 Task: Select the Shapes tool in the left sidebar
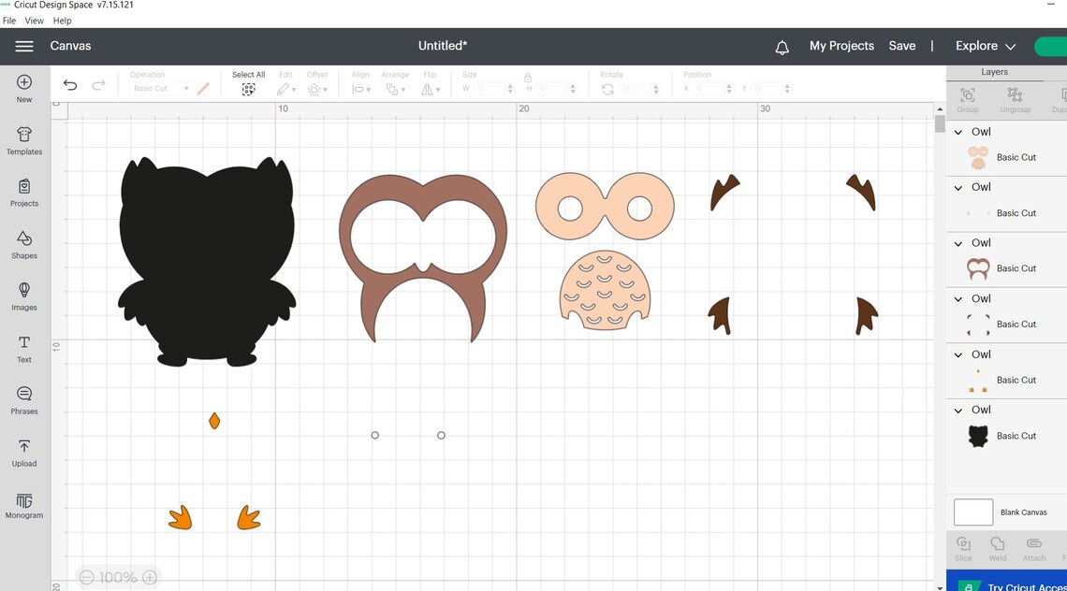pos(23,243)
